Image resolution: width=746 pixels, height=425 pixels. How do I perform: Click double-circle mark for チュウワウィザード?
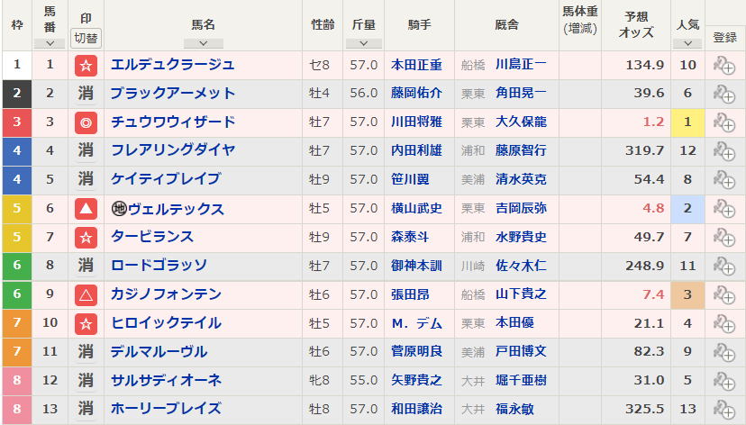pos(86,122)
